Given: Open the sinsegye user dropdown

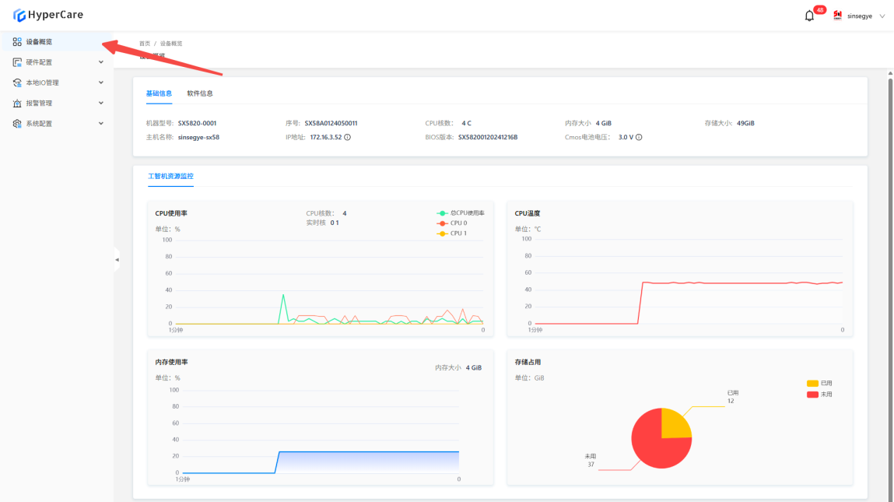Looking at the screenshot, I should [860, 16].
